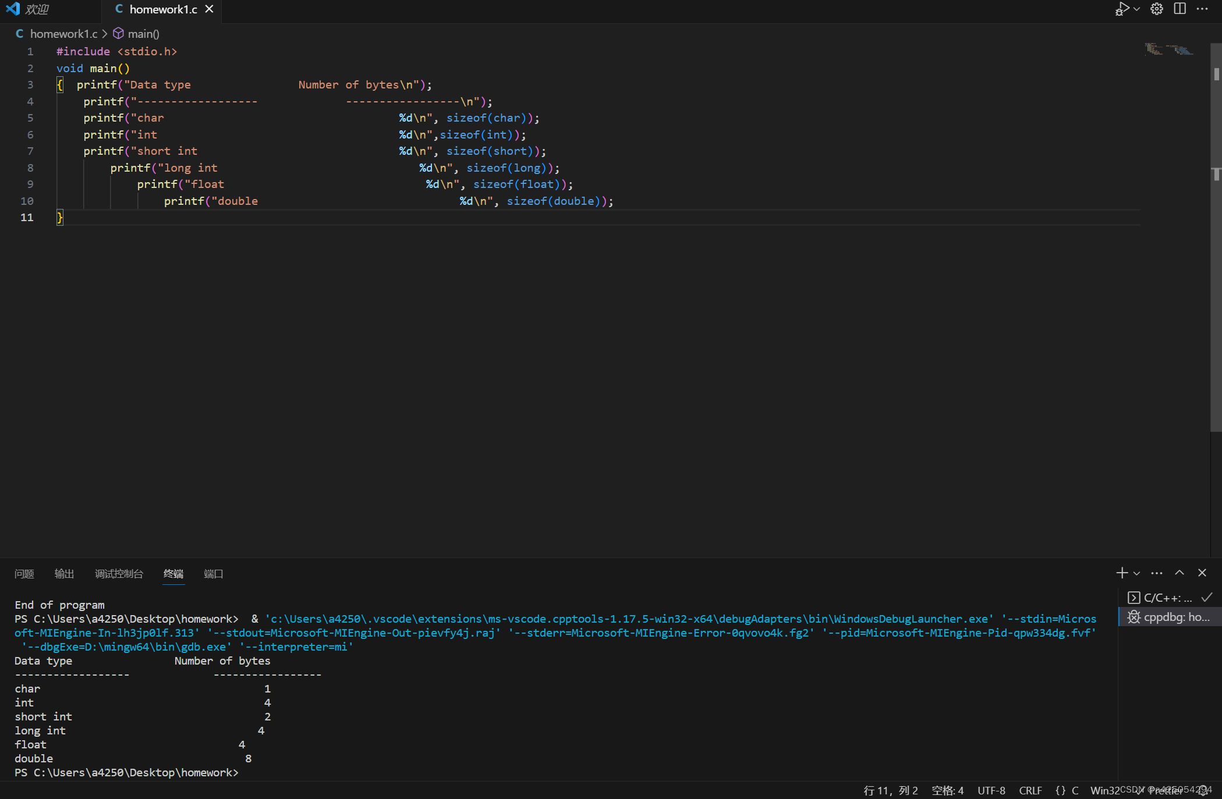The height and width of the screenshot is (799, 1222).
Task: Click the main() breadcrumb symbol
Action: pos(143,34)
